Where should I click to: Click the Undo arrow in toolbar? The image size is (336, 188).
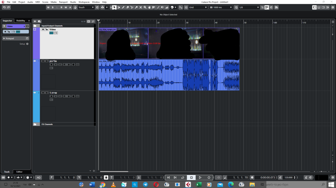(x=4, y=7)
